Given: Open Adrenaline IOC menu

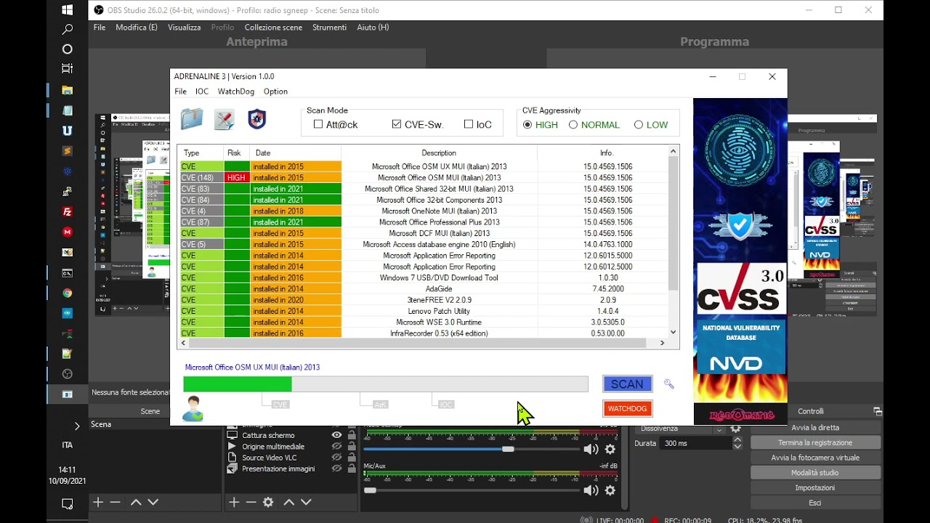Looking at the screenshot, I should click(x=202, y=92).
